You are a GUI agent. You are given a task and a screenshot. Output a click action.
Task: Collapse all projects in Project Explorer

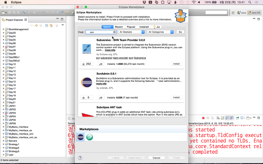pos(47,26)
